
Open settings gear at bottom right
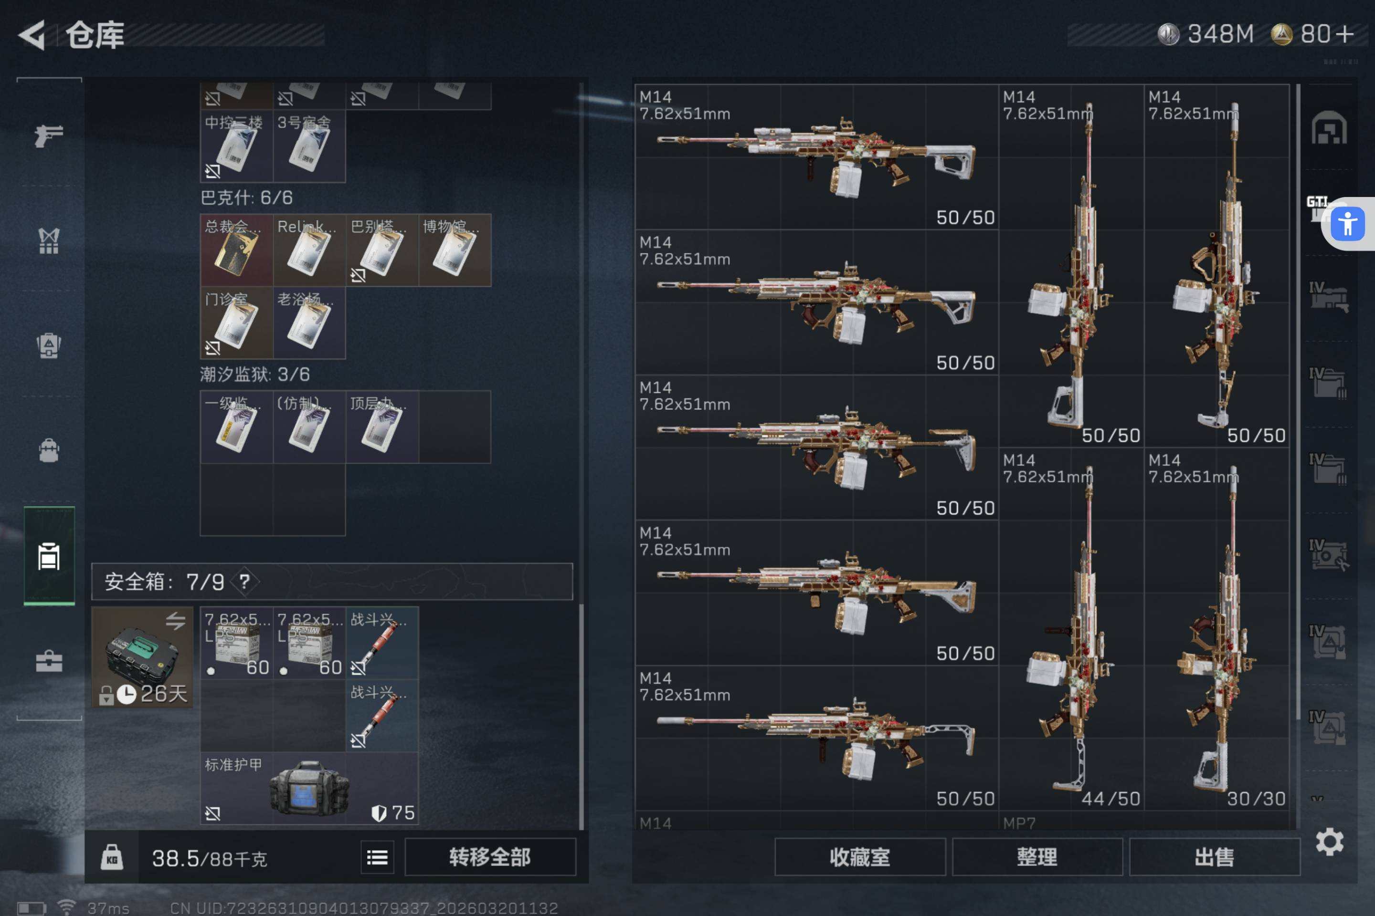tap(1329, 842)
